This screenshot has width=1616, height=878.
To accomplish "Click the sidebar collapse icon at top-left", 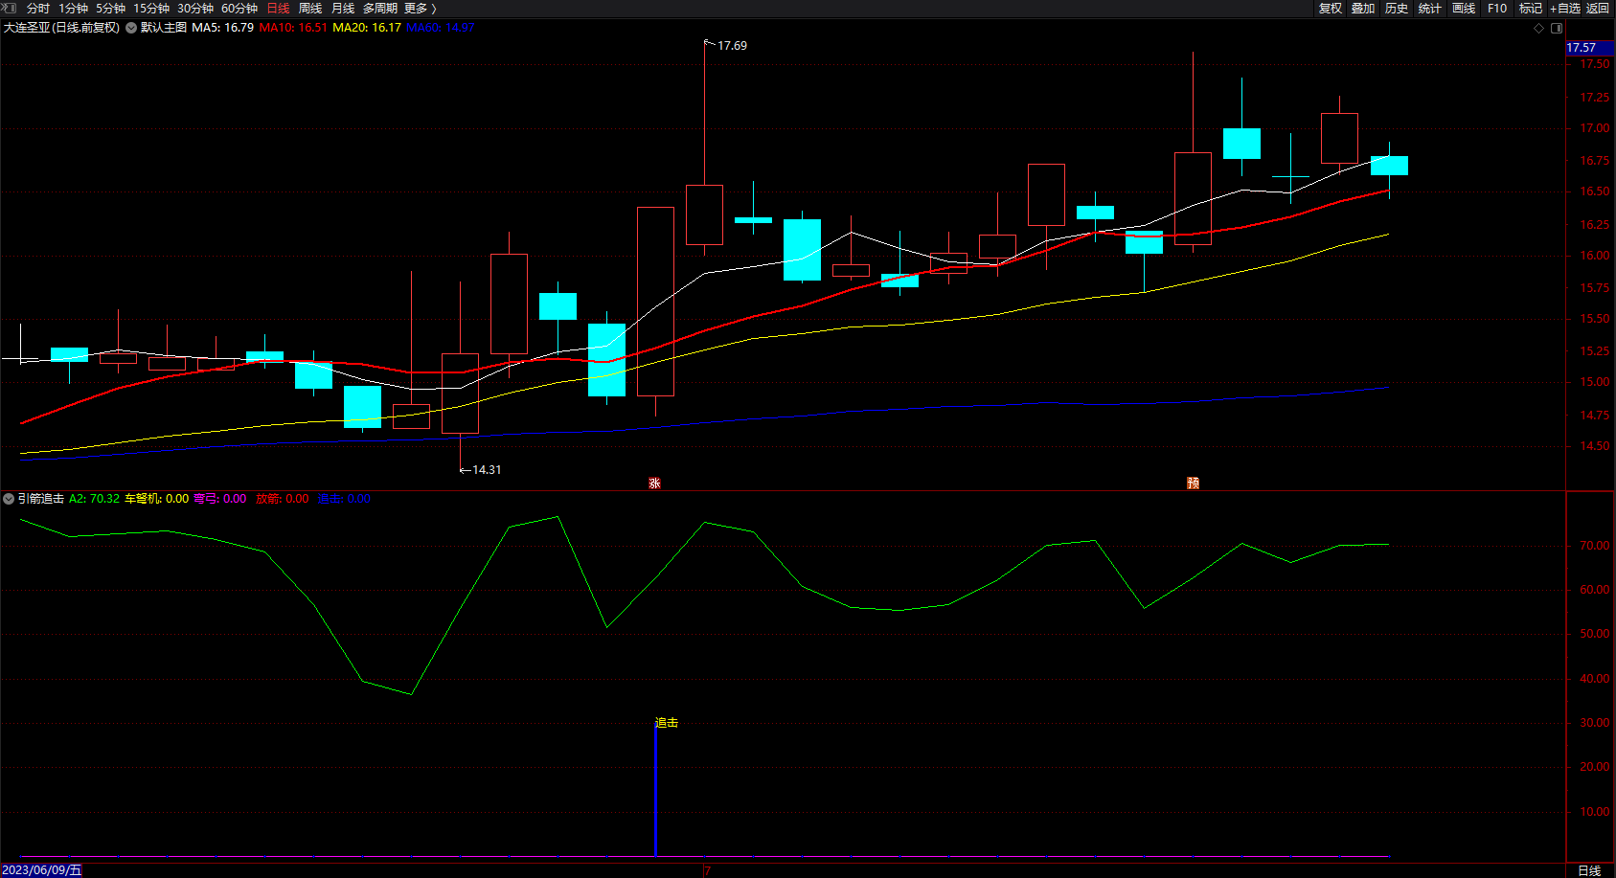I will (9, 8).
